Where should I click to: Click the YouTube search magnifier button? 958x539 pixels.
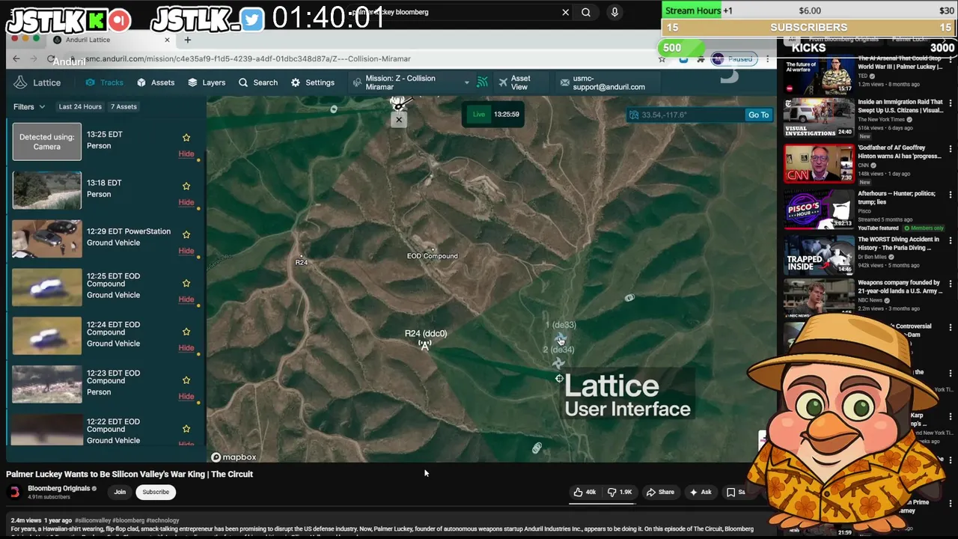tap(586, 12)
